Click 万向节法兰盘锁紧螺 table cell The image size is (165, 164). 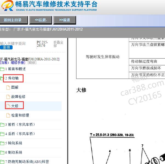[x=148, y=44]
